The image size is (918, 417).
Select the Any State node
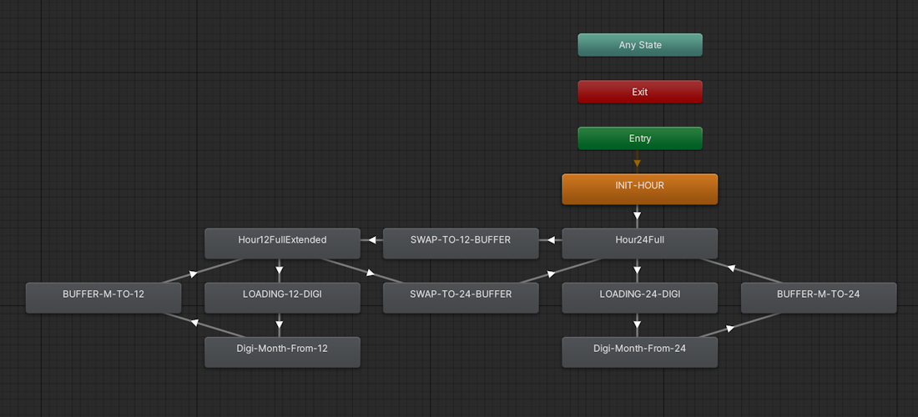click(x=640, y=45)
